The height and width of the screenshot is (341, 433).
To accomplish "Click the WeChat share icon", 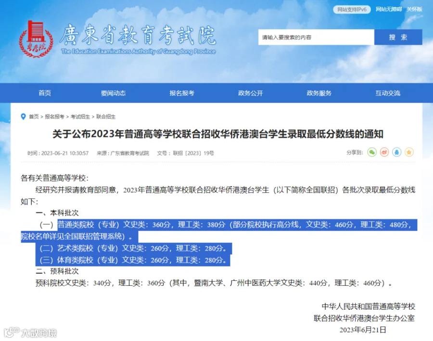I will click(x=372, y=152).
